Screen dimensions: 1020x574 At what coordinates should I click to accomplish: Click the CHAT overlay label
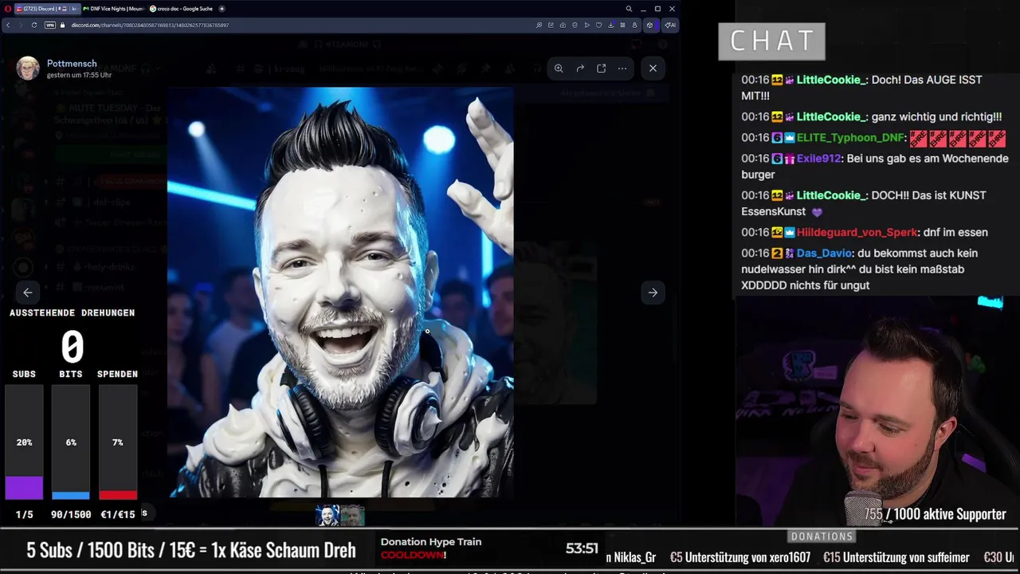point(771,41)
